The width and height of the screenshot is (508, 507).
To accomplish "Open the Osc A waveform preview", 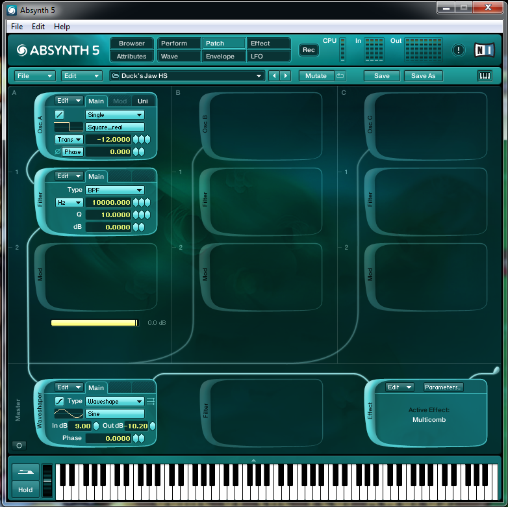I will 68,127.
